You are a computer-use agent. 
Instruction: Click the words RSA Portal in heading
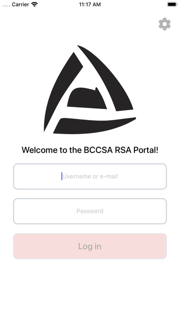point(136,150)
